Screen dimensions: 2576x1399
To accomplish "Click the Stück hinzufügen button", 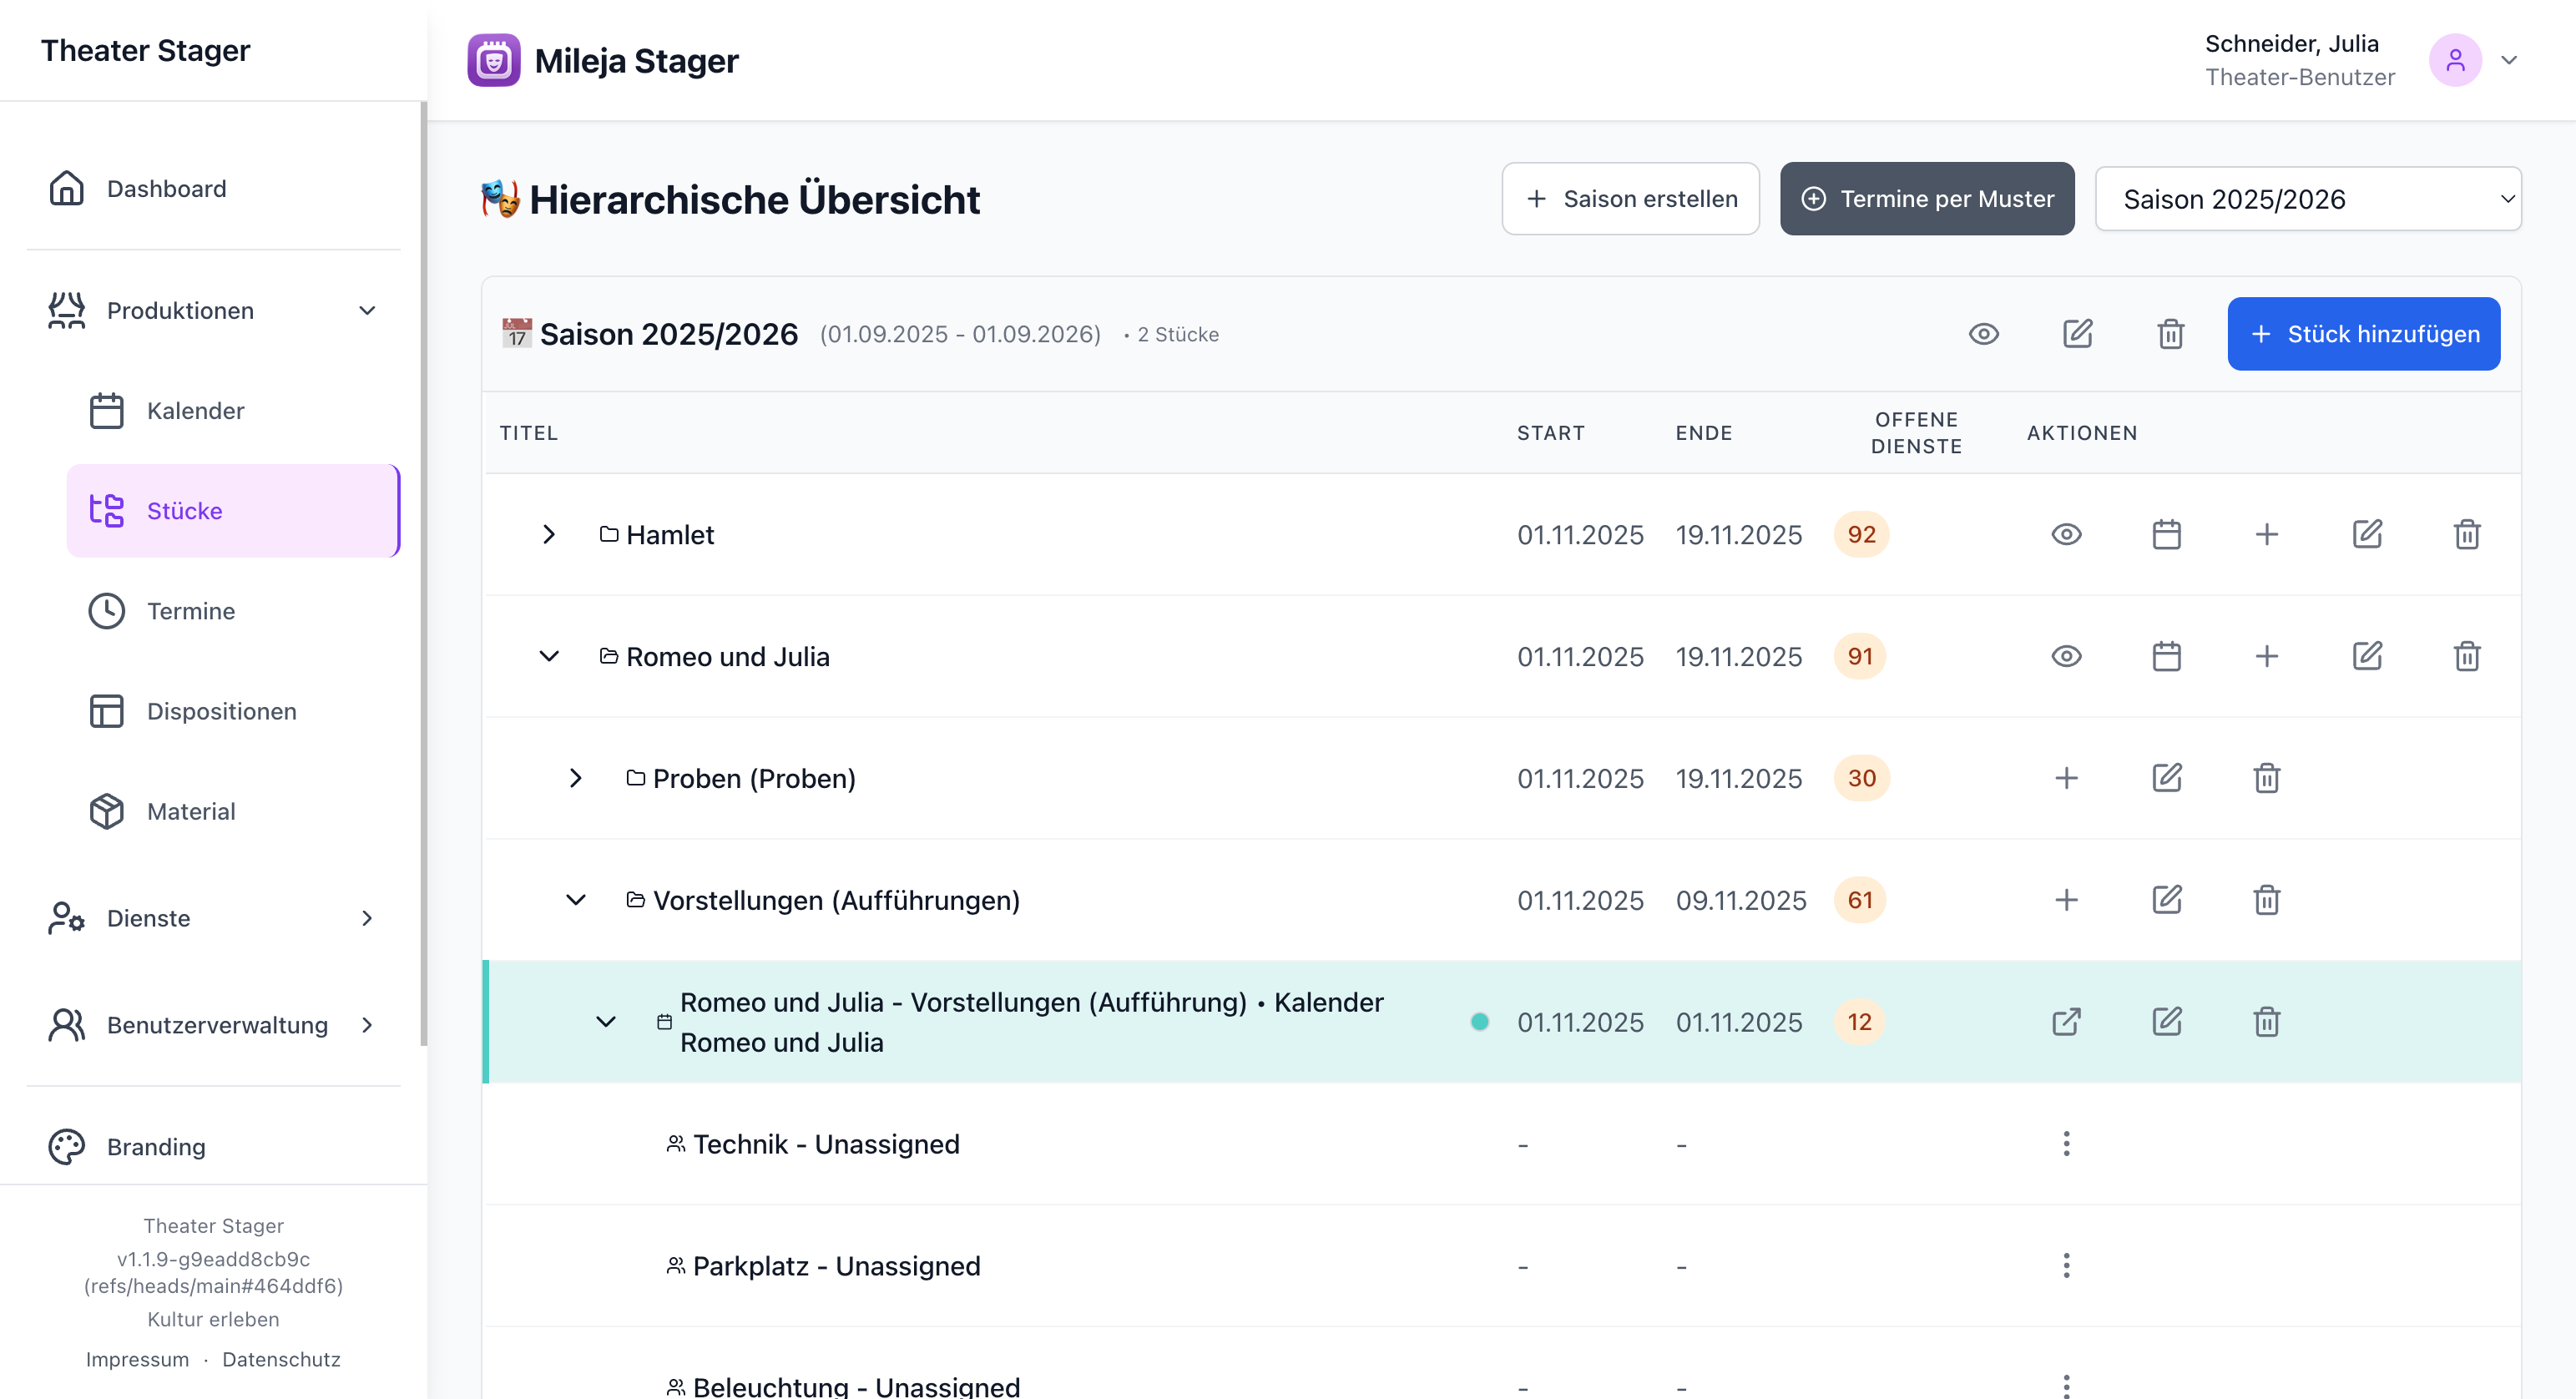I will (2363, 333).
